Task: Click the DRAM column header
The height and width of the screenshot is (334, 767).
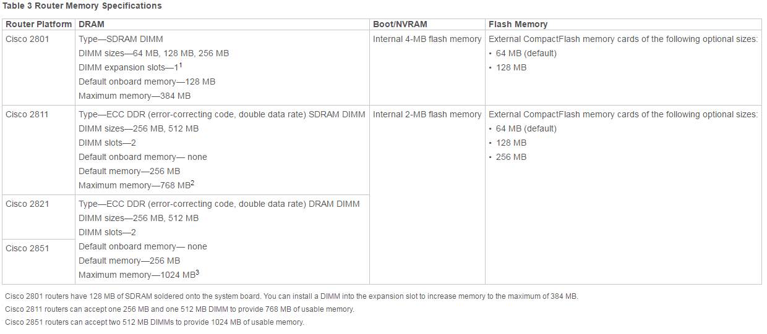Action: [92, 24]
